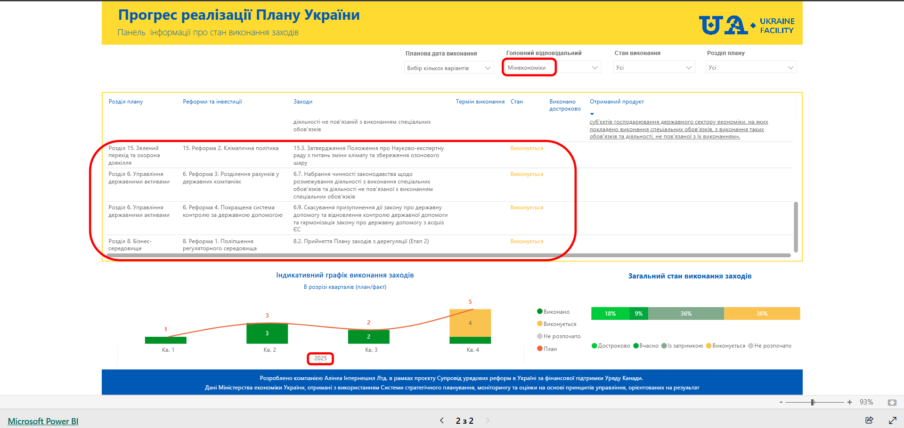This screenshot has width=904, height=428.
Task: Click the Заходи column header
Action: (303, 102)
